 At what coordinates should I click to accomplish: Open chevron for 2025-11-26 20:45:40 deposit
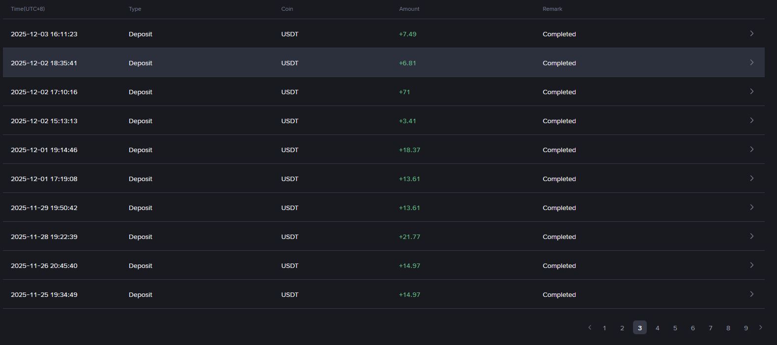click(x=751, y=265)
